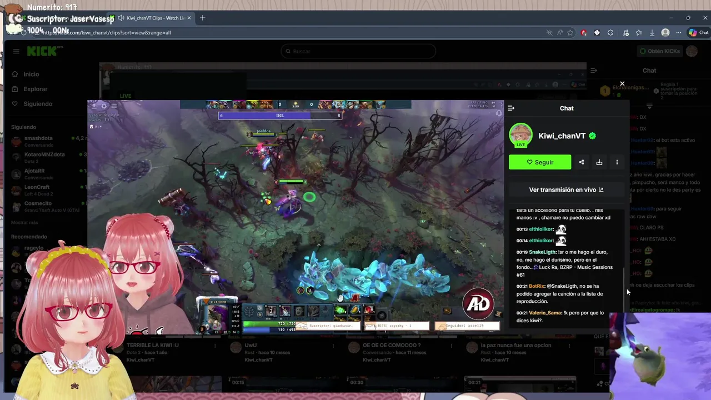Open Copilot Chat button
Viewport: 711px width, 400px height.
click(699, 33)
